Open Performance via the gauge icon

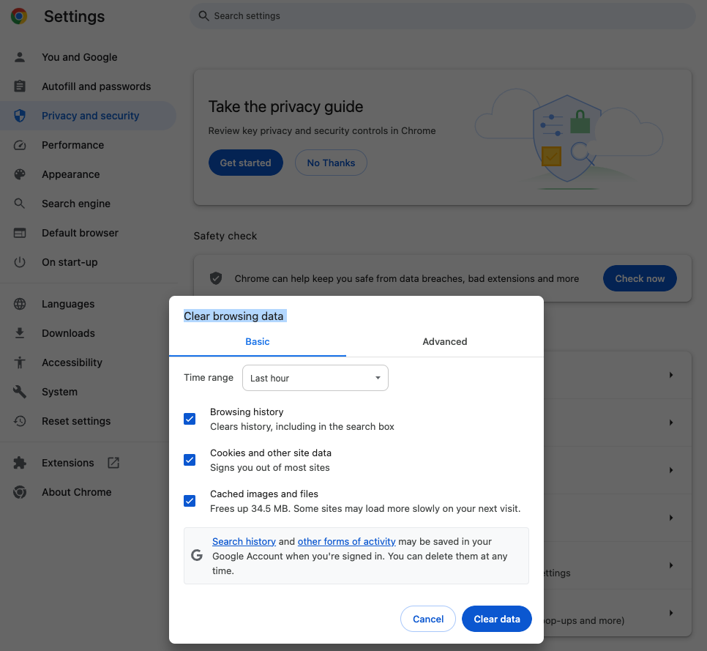[x=19, y=145]
